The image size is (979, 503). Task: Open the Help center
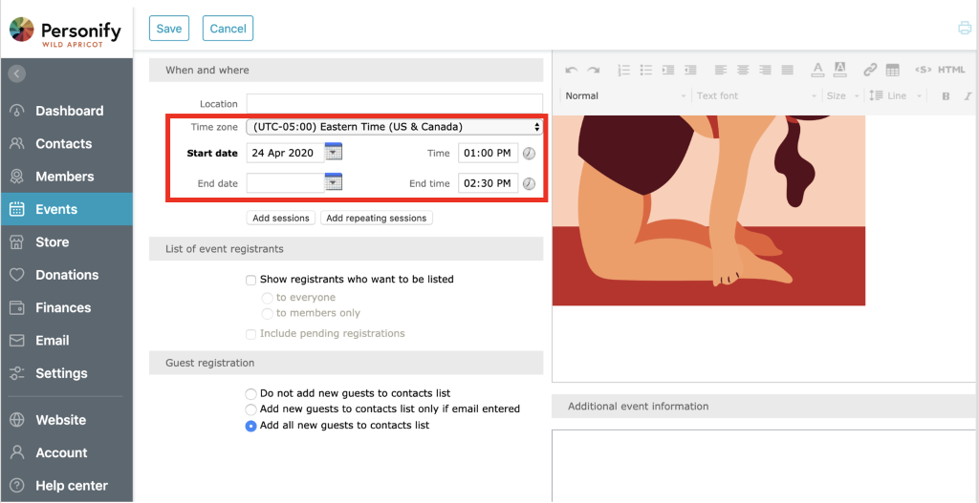(66, 486)
